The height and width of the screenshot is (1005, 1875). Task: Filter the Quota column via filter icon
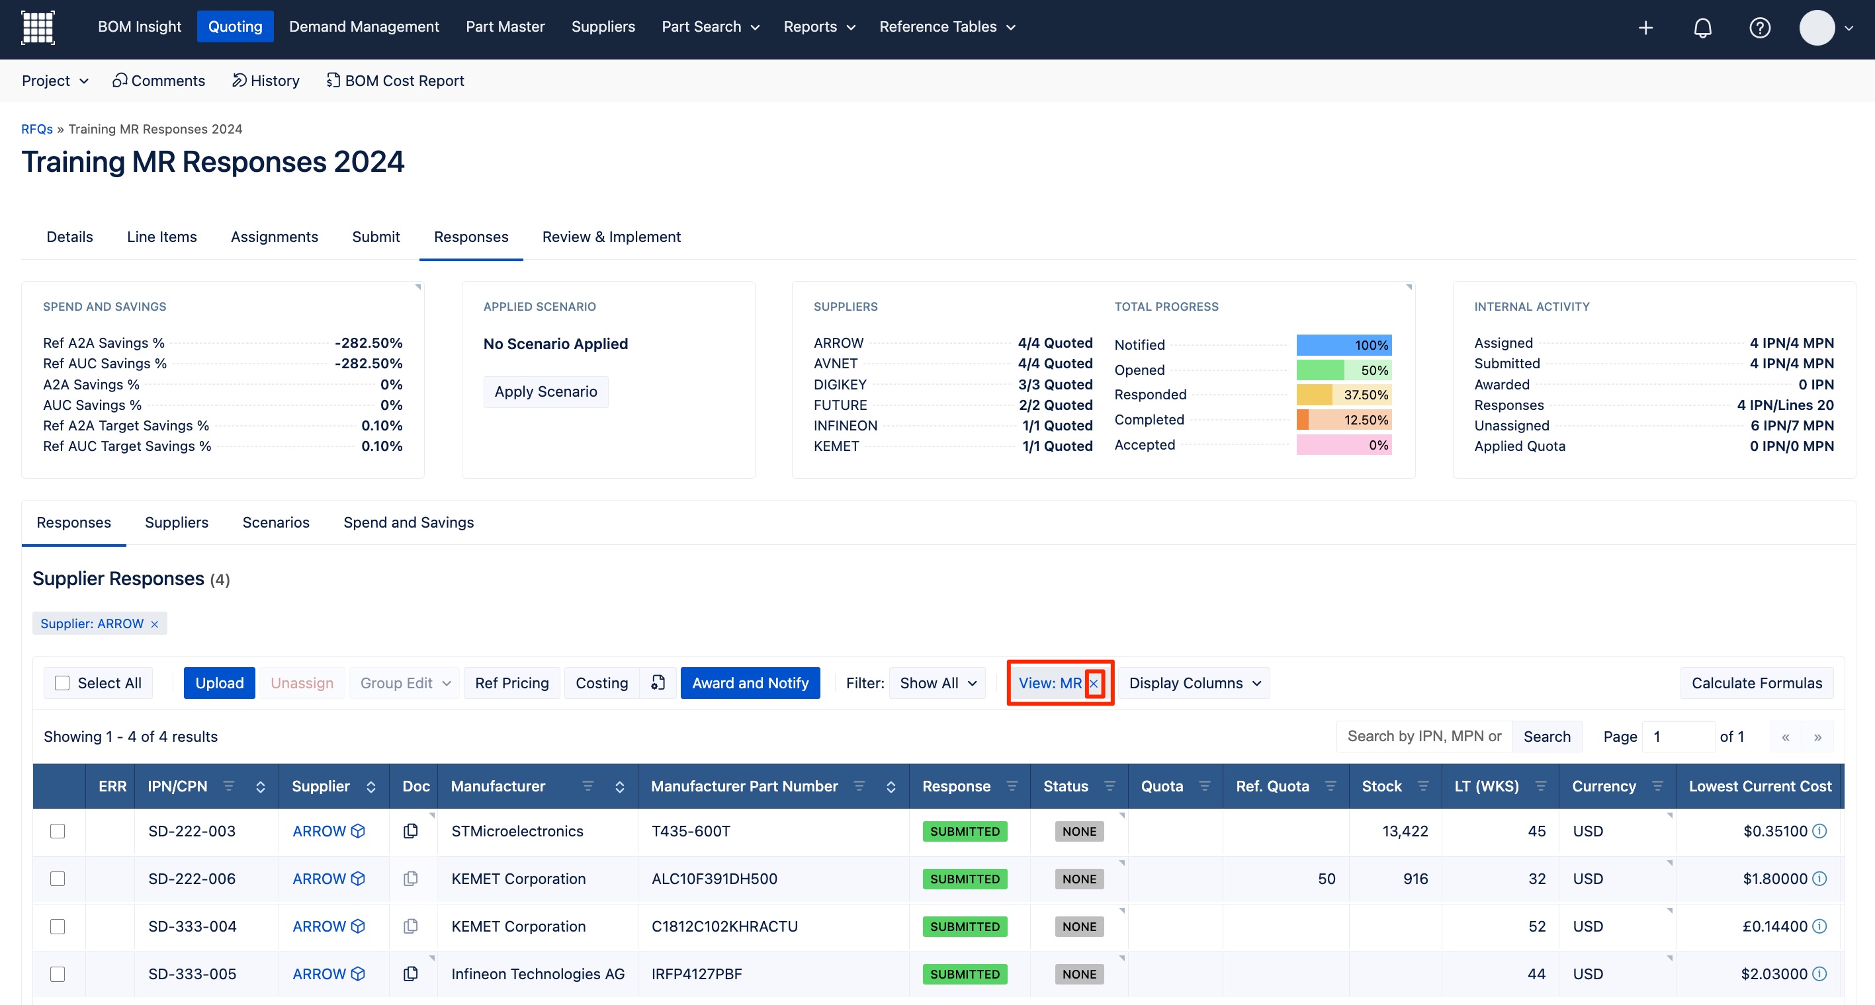[x=1205, y=786]
